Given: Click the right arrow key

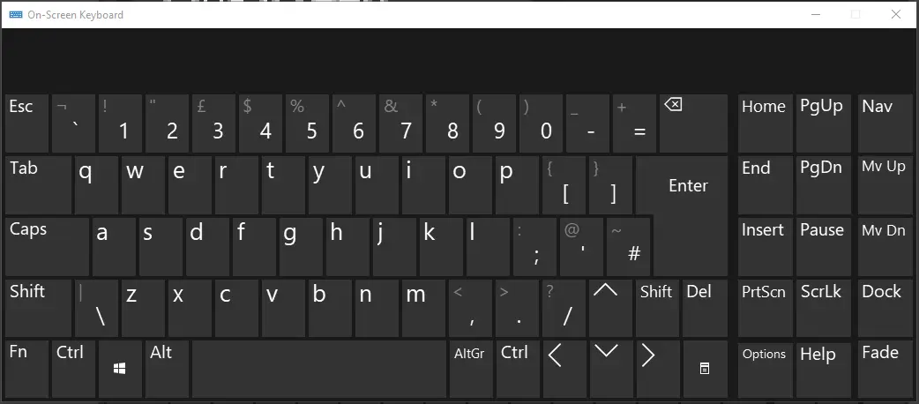Looking at the screenshot, I should (x=658, y=369).
